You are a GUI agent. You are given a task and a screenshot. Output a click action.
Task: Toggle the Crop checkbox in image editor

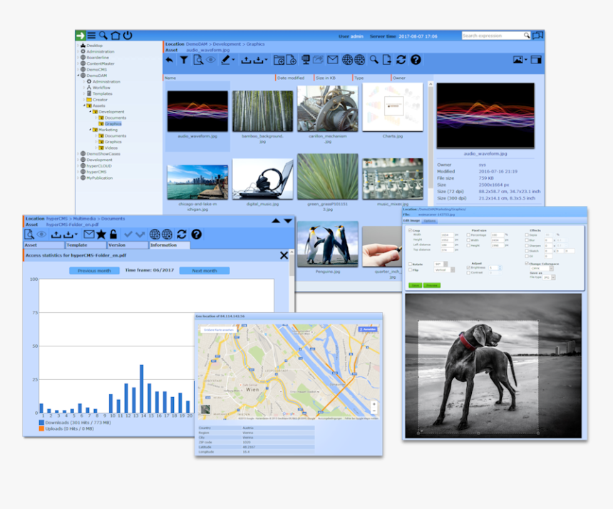(x=410, y=230)
